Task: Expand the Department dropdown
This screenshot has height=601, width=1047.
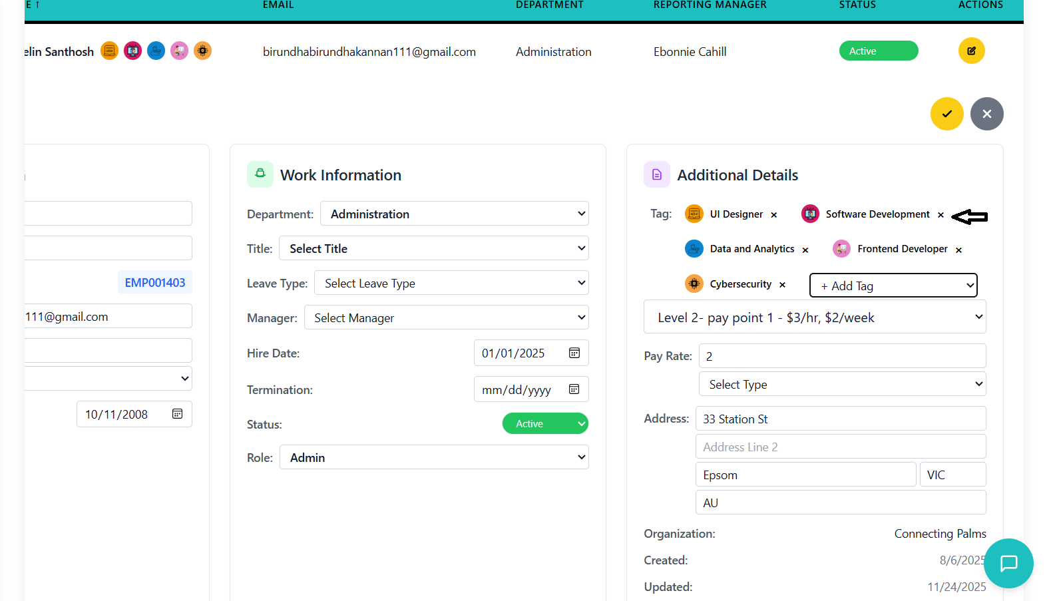Action: pyautogui.click(x=454, y=214)
